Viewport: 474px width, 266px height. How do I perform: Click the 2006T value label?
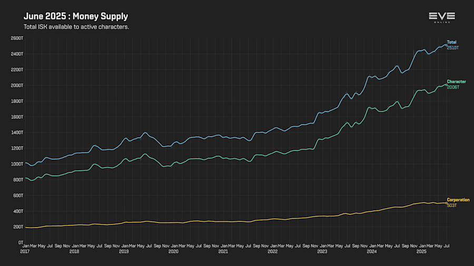(x=453, y=87)
